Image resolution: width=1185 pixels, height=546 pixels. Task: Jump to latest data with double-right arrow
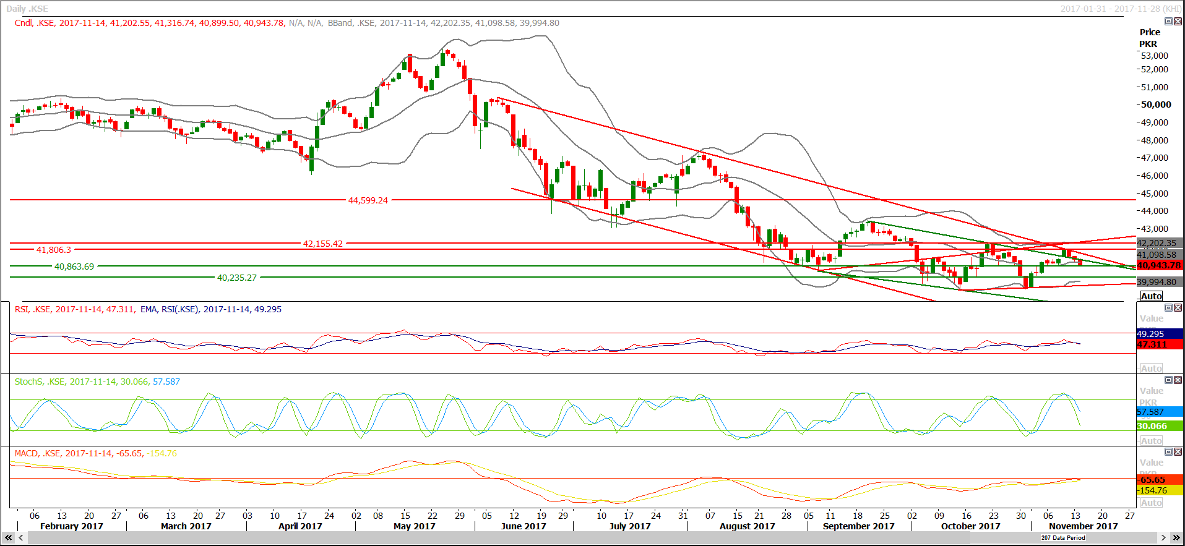coord(1176,538)
